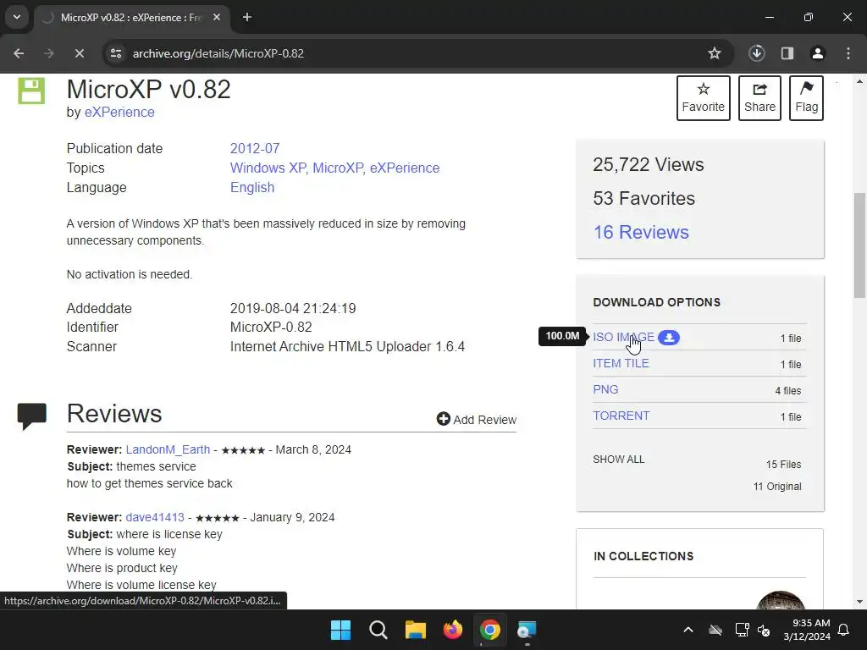This screenshot has width=867, height=650.
Task: Click the 53 Favorites text
Action: tap(644, 198)
